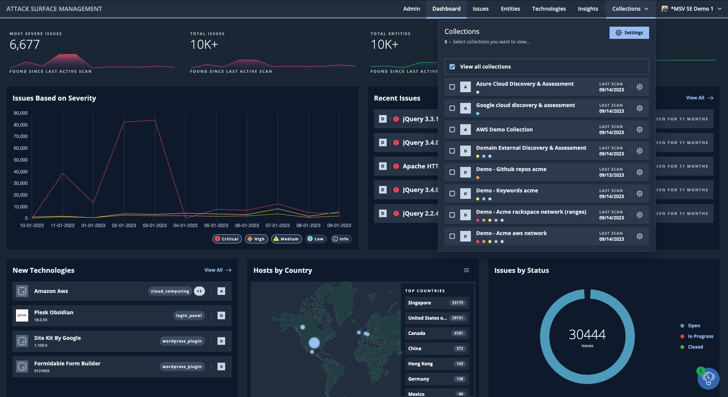The height and width of the screenshot is (397, 728).
Task: Check Demo - Acme rackspace network checkbox
Action: [x=452, y=215]
